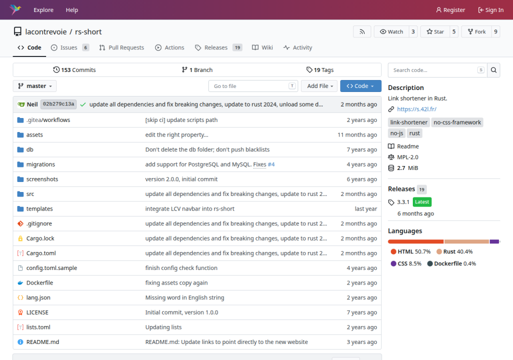
Task: Click the Cargo.lock padlock icon
Action: (20, 238)
